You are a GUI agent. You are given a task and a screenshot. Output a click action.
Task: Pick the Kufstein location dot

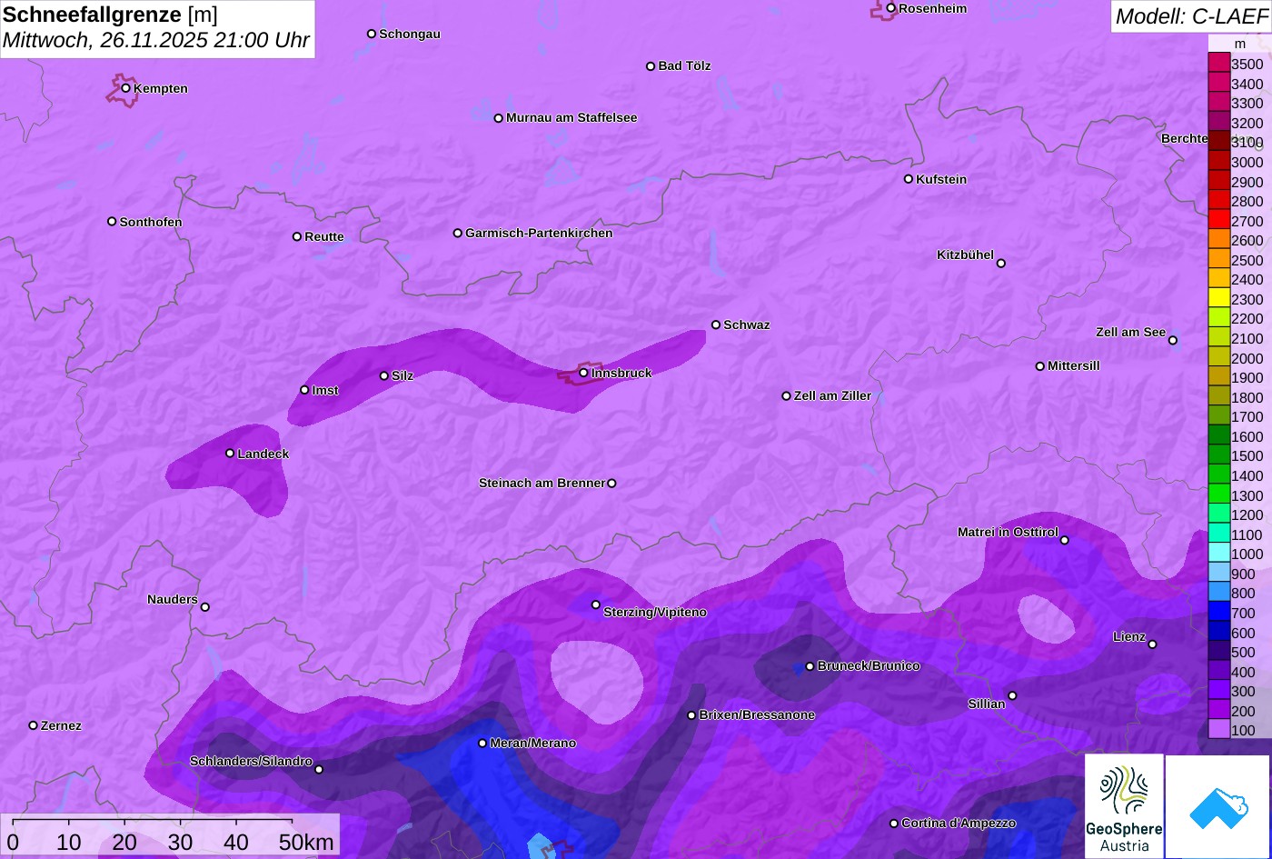(908, 179)
